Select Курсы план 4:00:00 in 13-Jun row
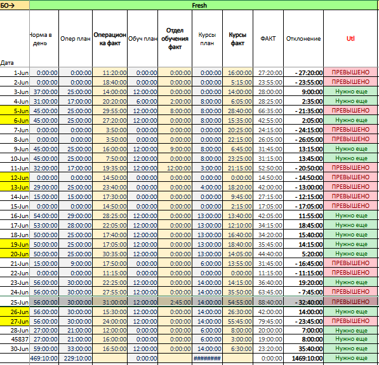 (x=207, y=187)
